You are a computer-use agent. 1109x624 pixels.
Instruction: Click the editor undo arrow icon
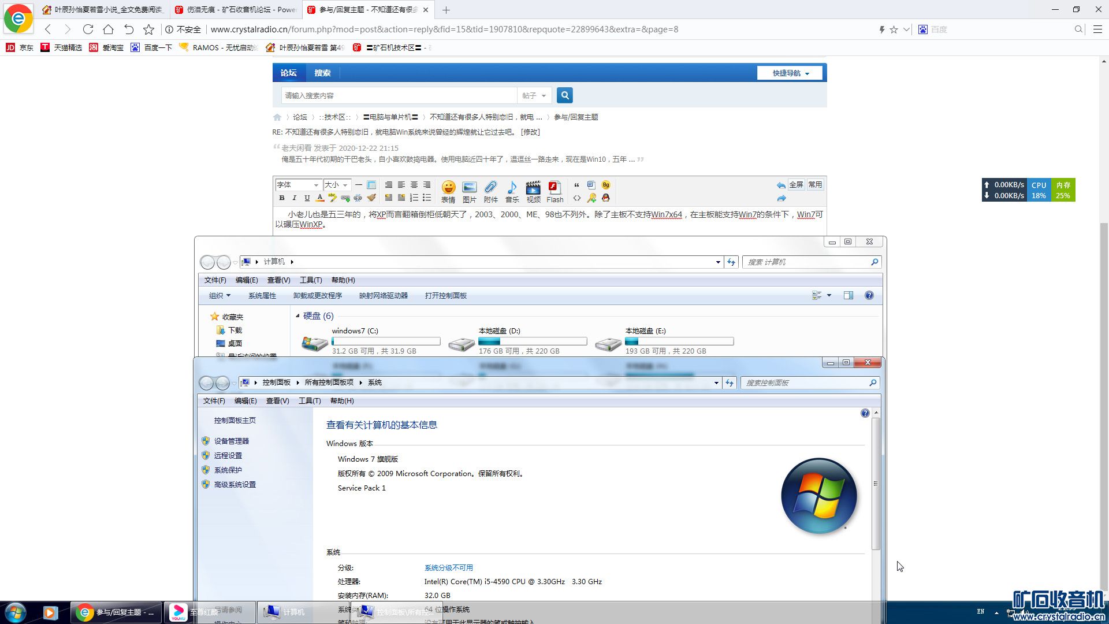(781, 185)
